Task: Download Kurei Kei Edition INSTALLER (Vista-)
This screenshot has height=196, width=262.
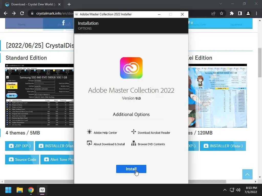Action: 223,146
